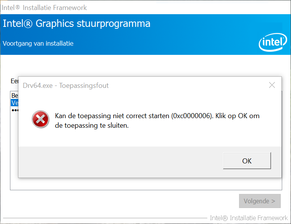
Task: Click the 'de toepassing te sluiten' line
Action: coord(91,125)
